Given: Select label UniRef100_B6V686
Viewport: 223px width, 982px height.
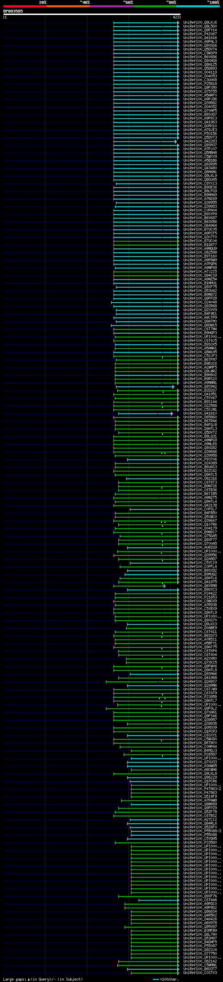Looking at the screenshot, I should tap(200, 57).
